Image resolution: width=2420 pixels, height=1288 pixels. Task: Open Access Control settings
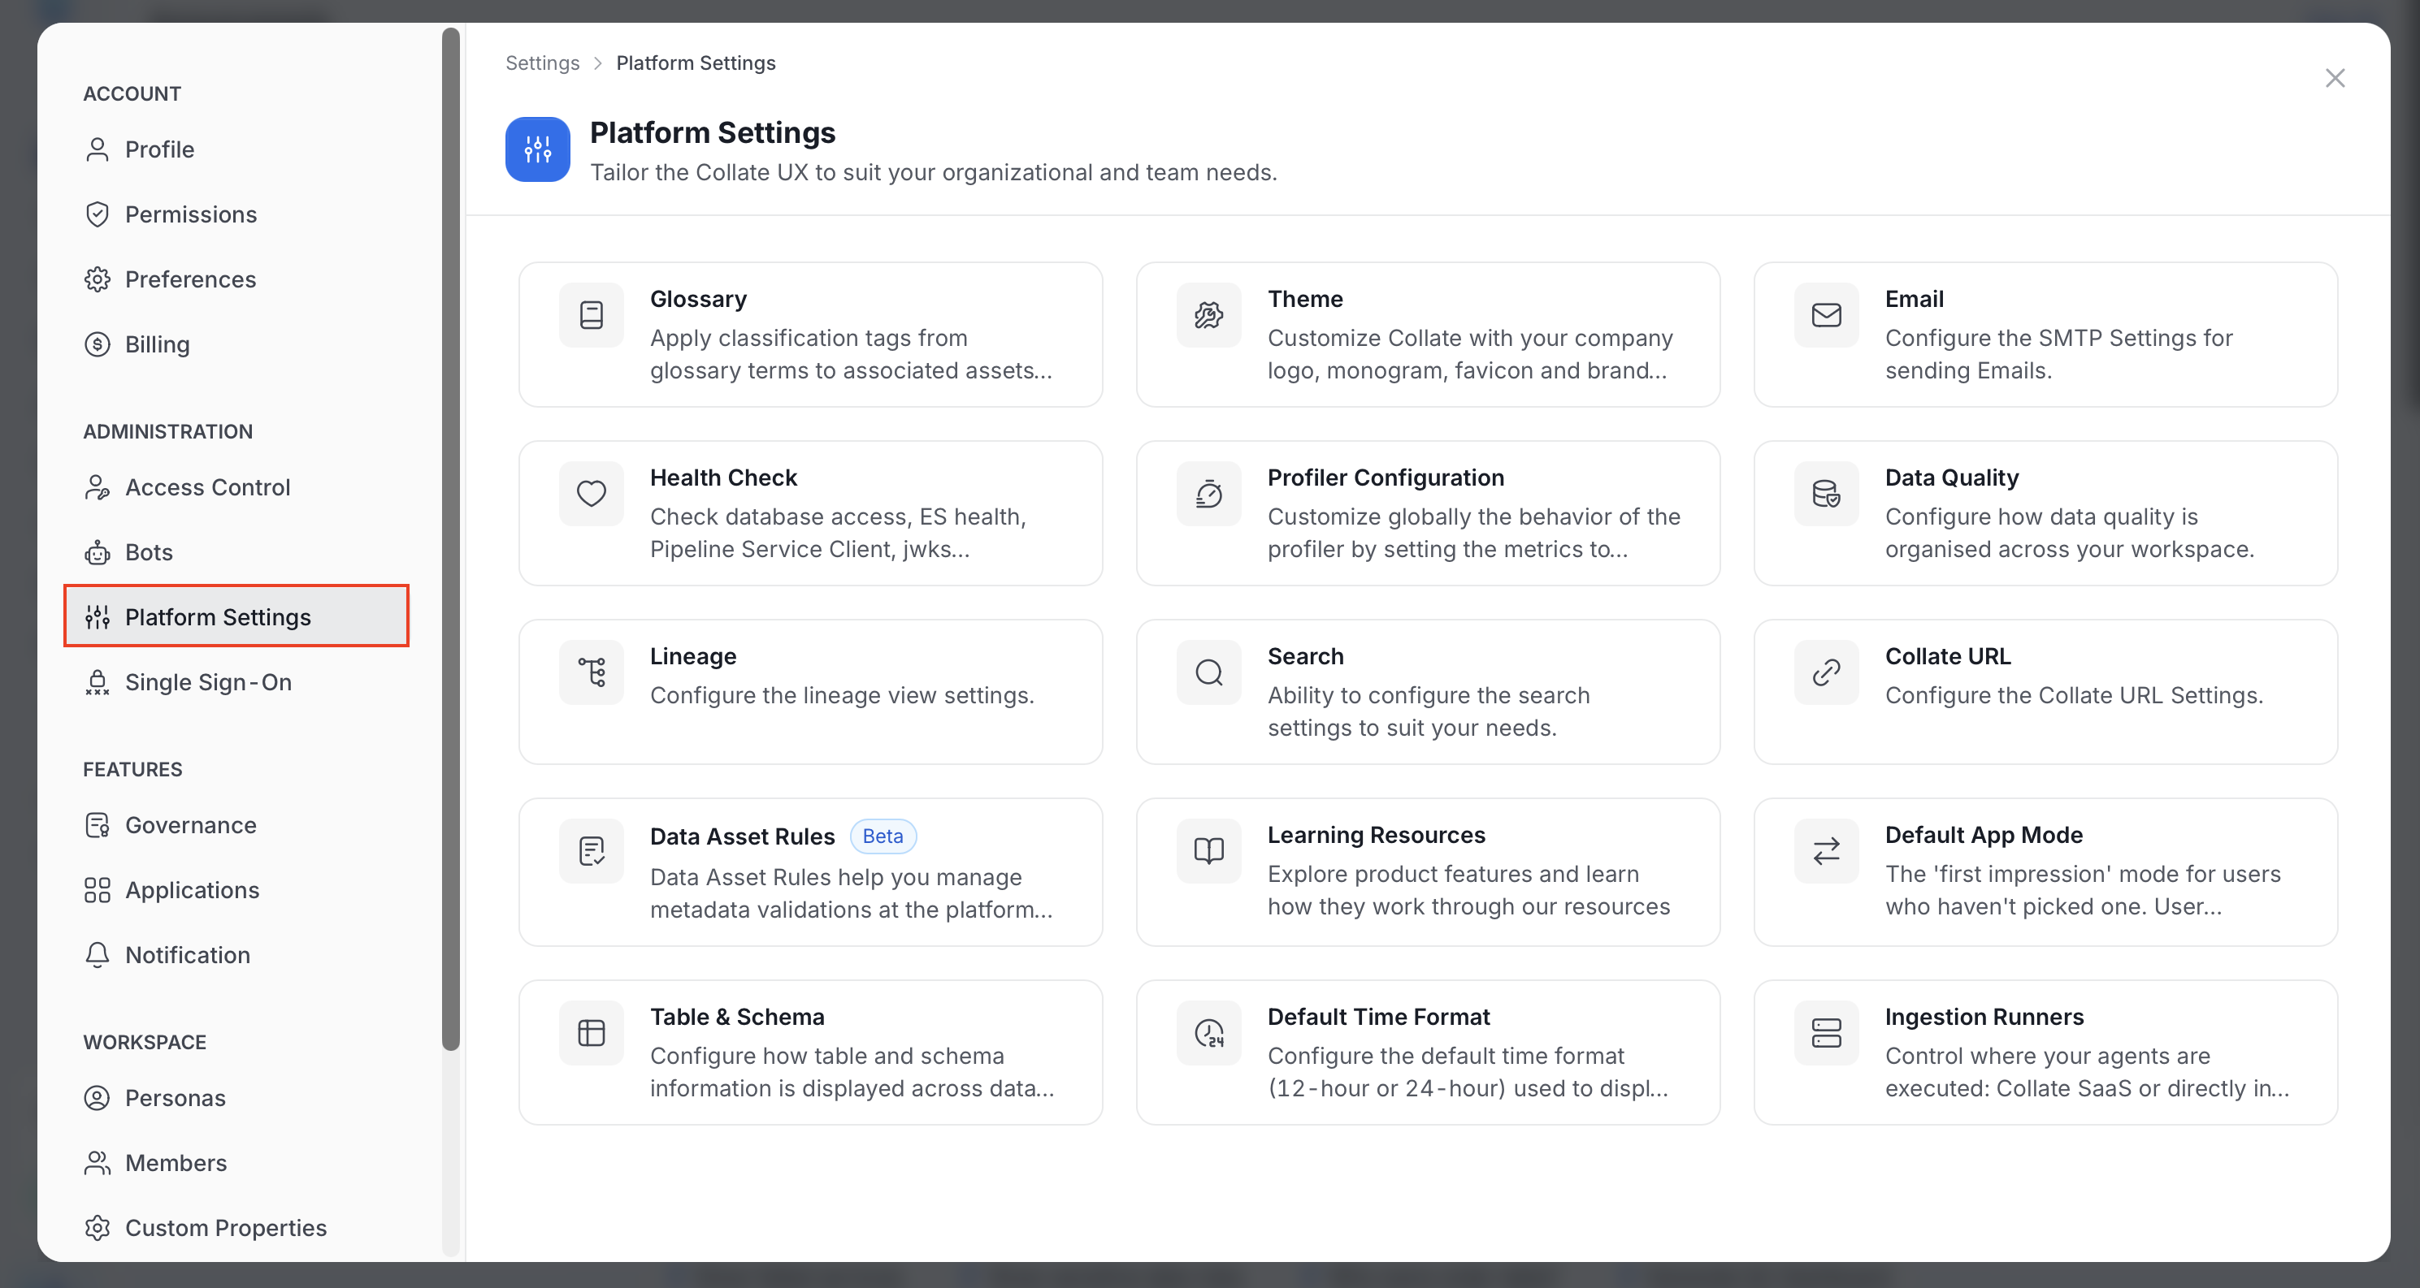point(236,487)
